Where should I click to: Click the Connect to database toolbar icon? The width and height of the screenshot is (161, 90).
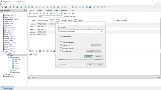3,7
